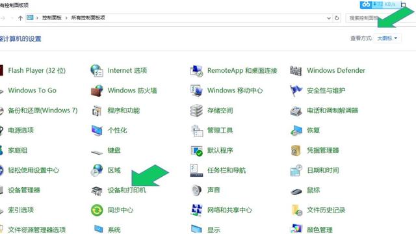This screenshot has height=234, width=416.
Task: Open 家庭组 link
Action: tap(18, 150)
